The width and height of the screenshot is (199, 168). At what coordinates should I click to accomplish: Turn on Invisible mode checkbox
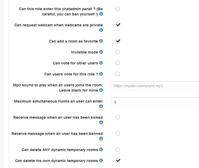click(x=118, y=52)
